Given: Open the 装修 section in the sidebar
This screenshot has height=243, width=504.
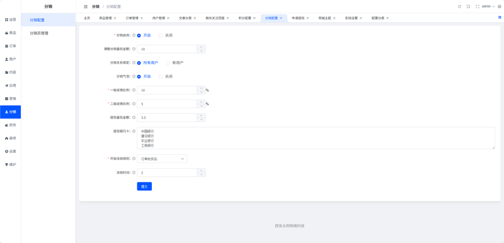Looking at the screenshot, I should 10,138.
